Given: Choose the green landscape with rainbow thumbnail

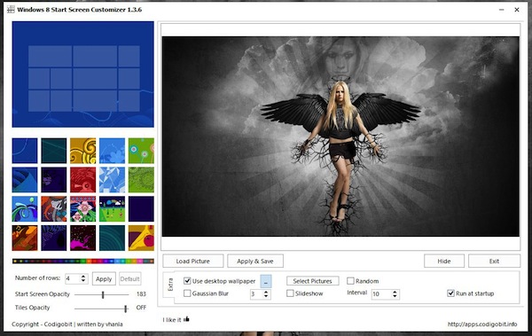Looking at the screenshot, I should [112, 209].
